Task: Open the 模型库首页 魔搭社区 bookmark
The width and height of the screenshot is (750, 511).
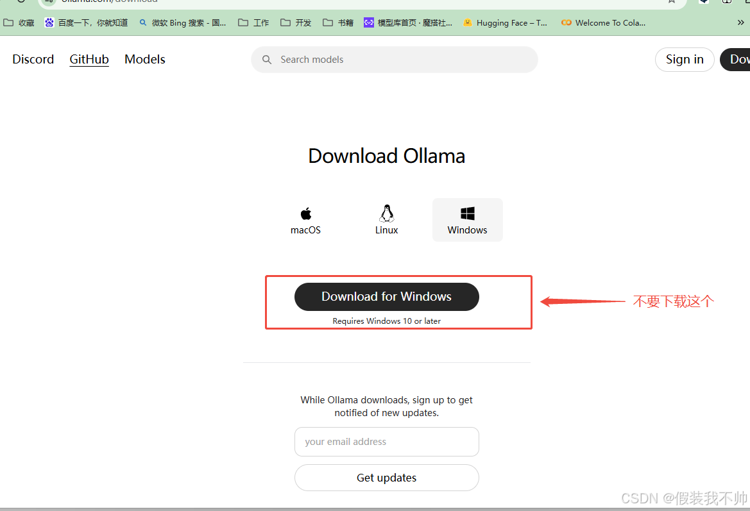Action: 408,22
